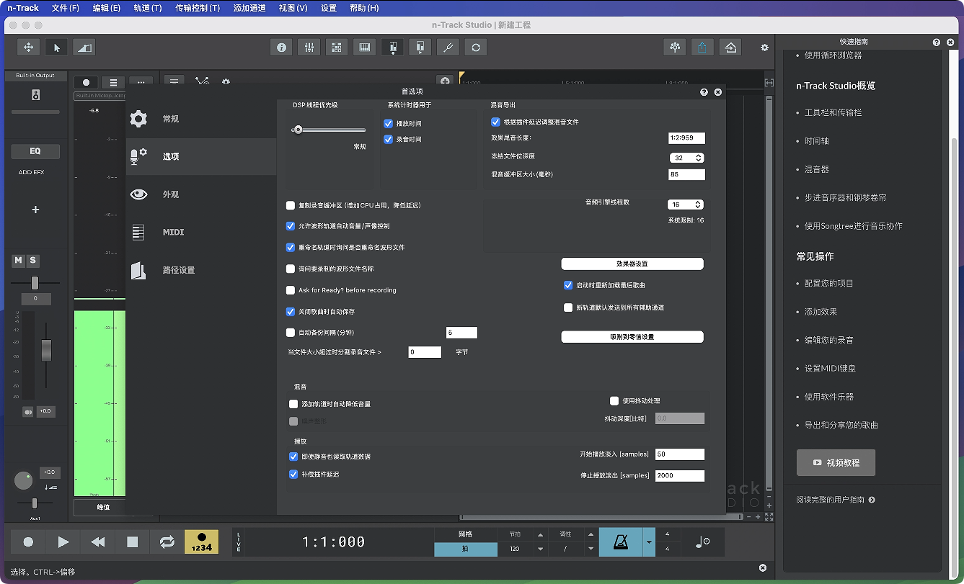Click the mixer icon in top toolbar
Screen dimensions: 964x584
click(x=309, y=48)
